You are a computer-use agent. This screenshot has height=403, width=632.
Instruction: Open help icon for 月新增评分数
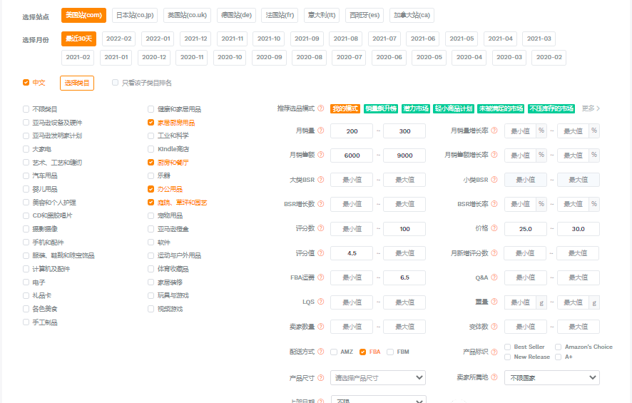click(x=494, y=253)
